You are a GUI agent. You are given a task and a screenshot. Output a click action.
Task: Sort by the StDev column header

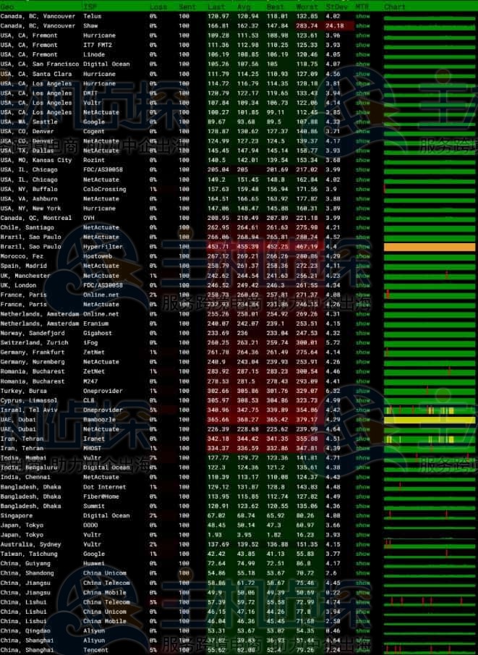coord(336,7)
